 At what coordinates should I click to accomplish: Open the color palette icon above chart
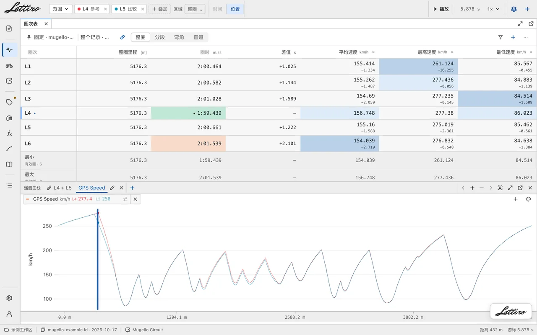tap(529, 199)
